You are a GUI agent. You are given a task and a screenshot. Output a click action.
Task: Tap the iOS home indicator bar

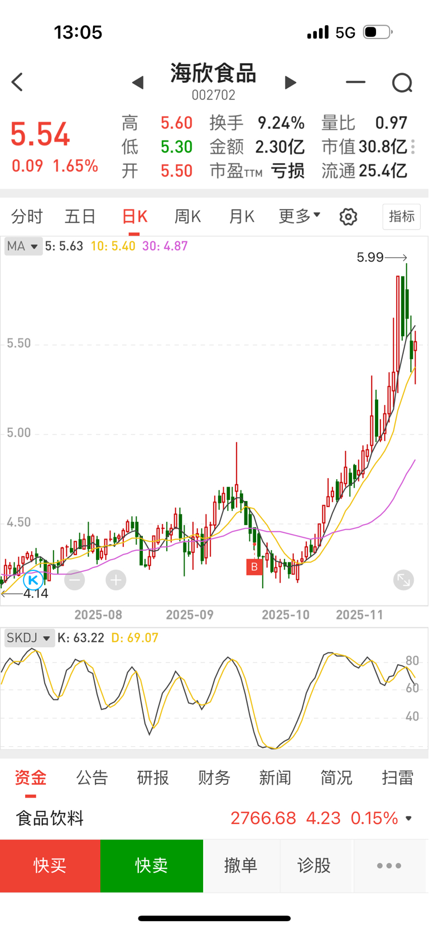[x=214, y=918]
